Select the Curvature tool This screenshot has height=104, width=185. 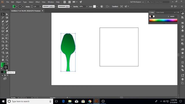(7, 21)
